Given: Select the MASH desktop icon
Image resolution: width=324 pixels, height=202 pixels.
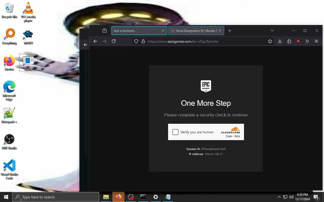Looking at the screenshot, I should pyautogui.click(x=28, y=37).
